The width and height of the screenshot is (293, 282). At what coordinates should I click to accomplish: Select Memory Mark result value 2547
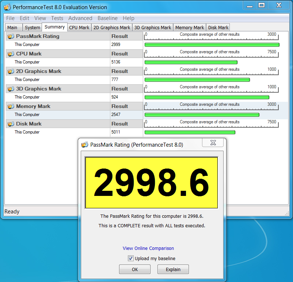[x=116, y=115]
